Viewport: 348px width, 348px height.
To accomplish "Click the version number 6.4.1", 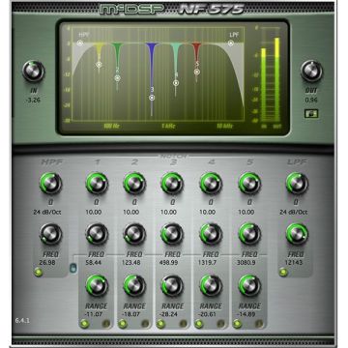I will [22, 321].
